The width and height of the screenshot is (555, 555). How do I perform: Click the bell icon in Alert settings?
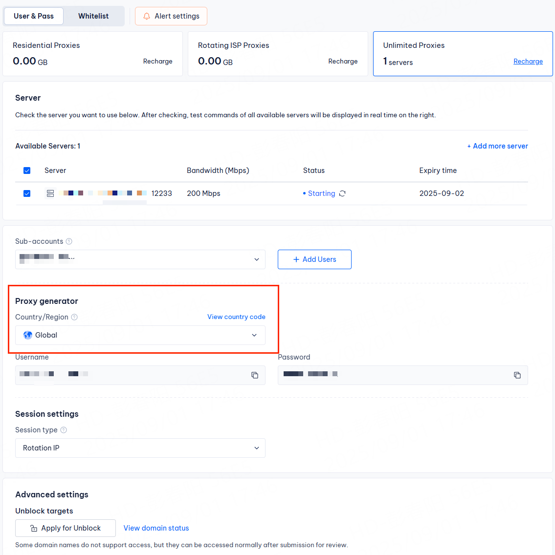click(146, 16)
